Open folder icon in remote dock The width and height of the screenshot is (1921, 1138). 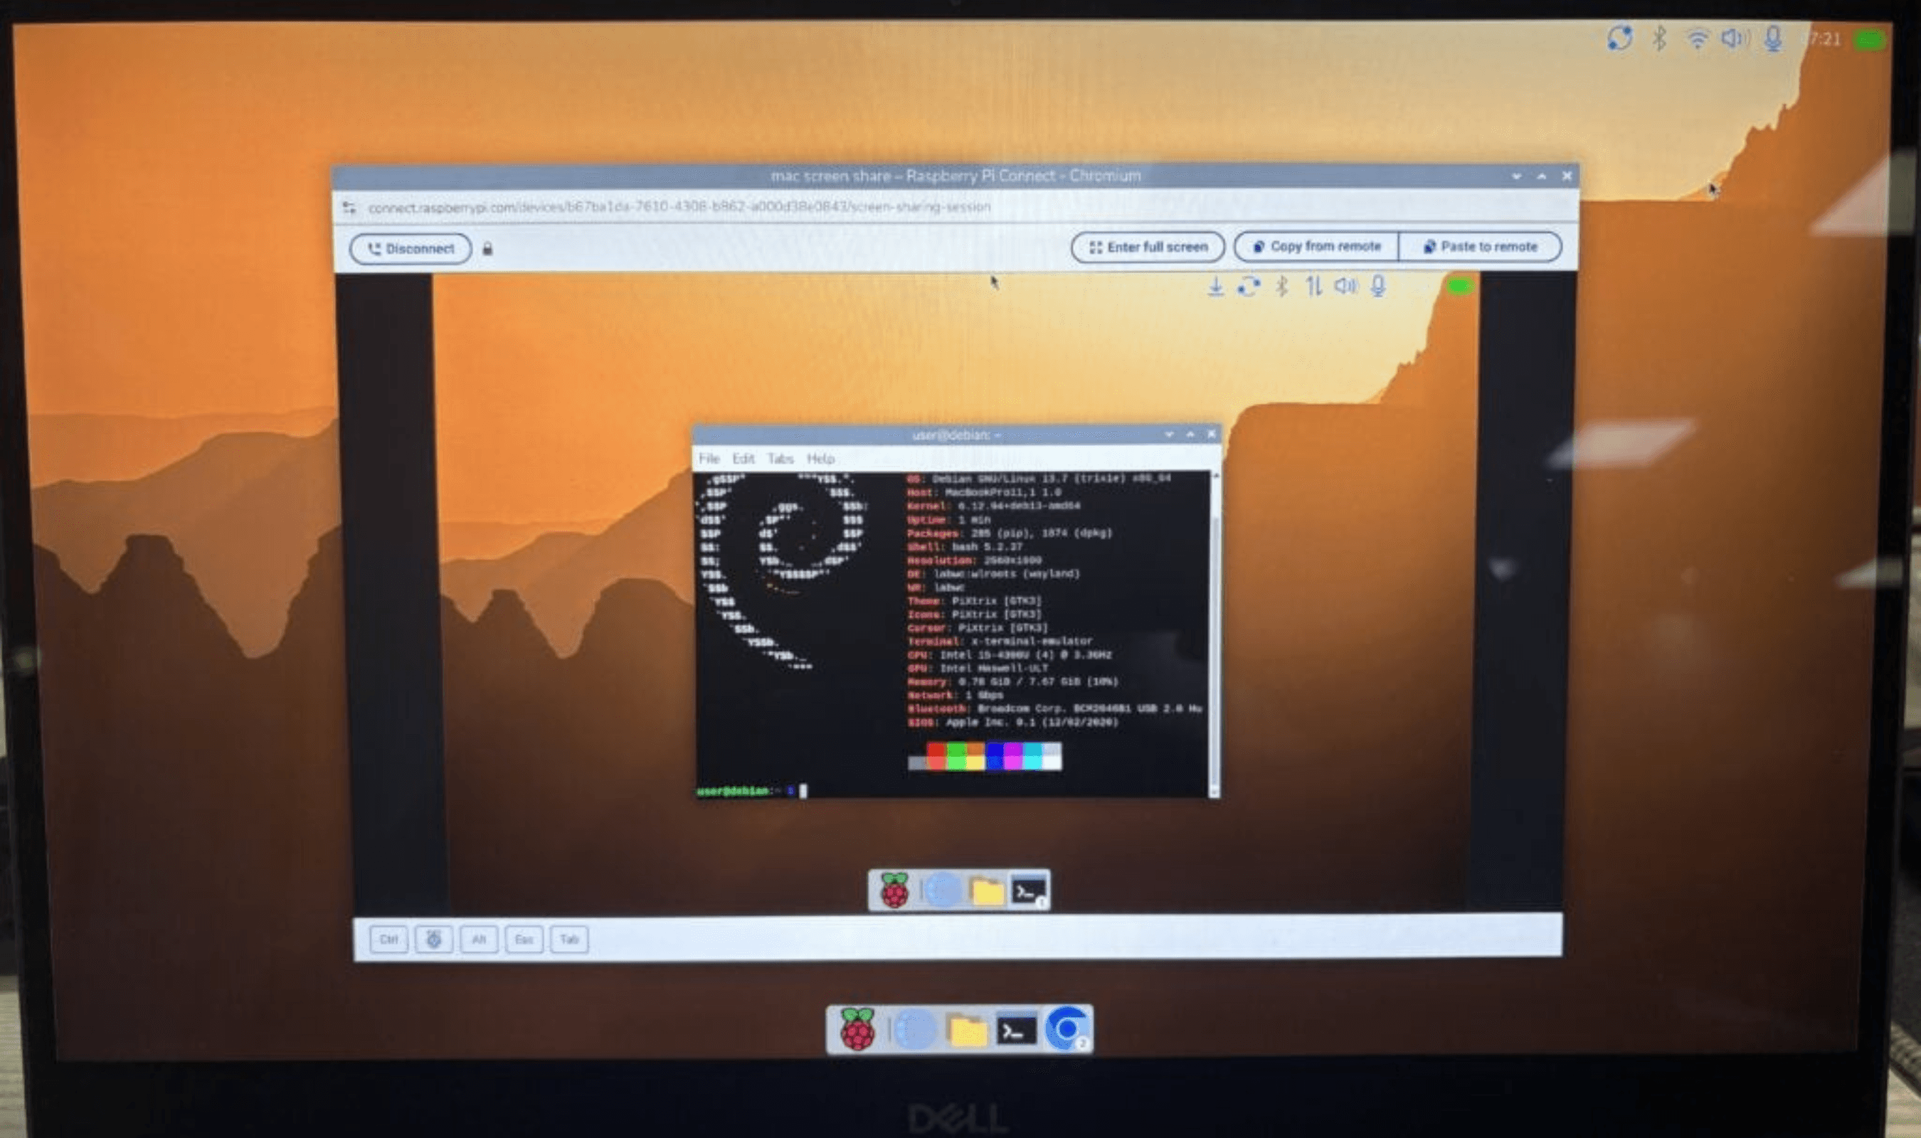pyautogui.click(x=987, y=892)
